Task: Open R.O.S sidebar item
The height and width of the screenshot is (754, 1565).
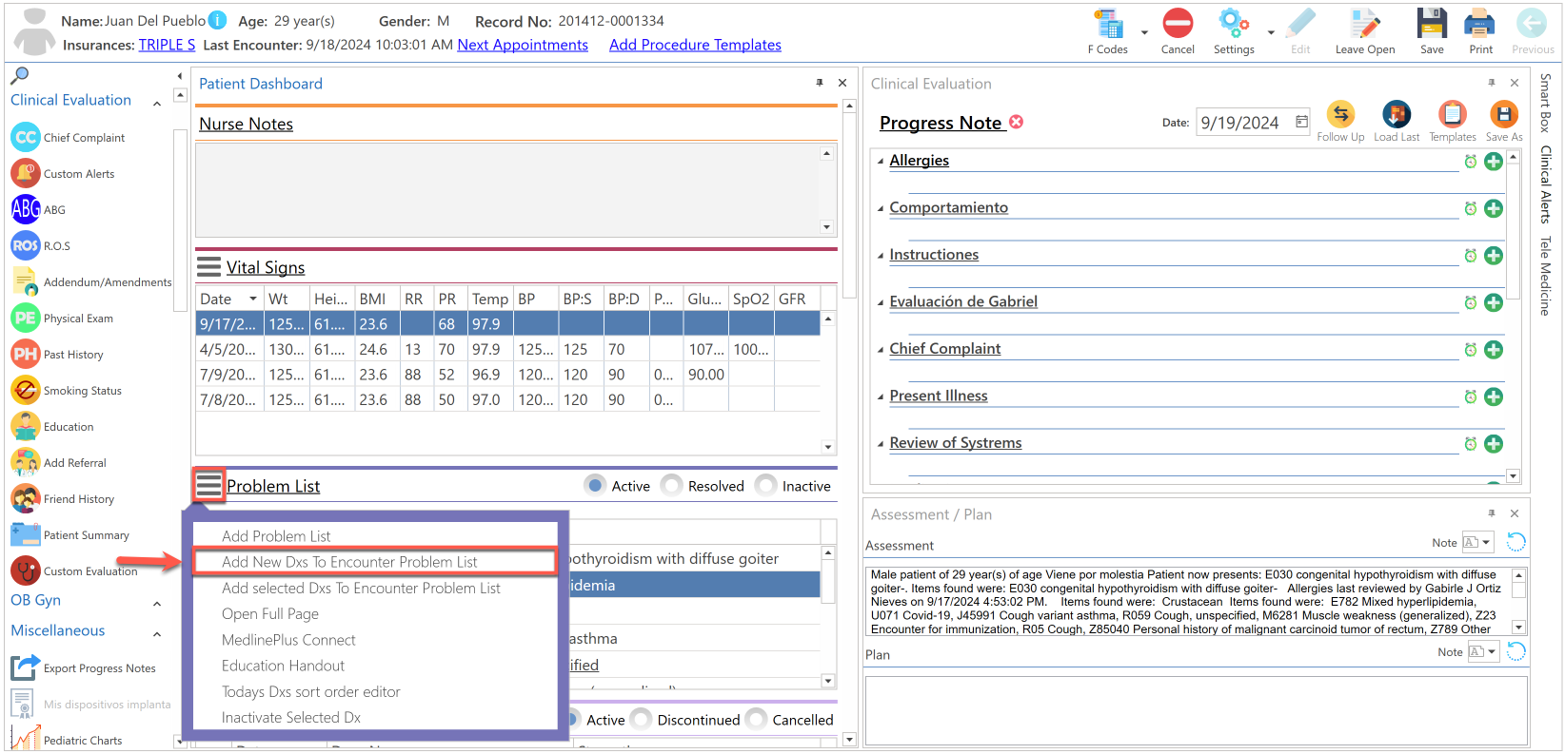Action: [26, 245]
